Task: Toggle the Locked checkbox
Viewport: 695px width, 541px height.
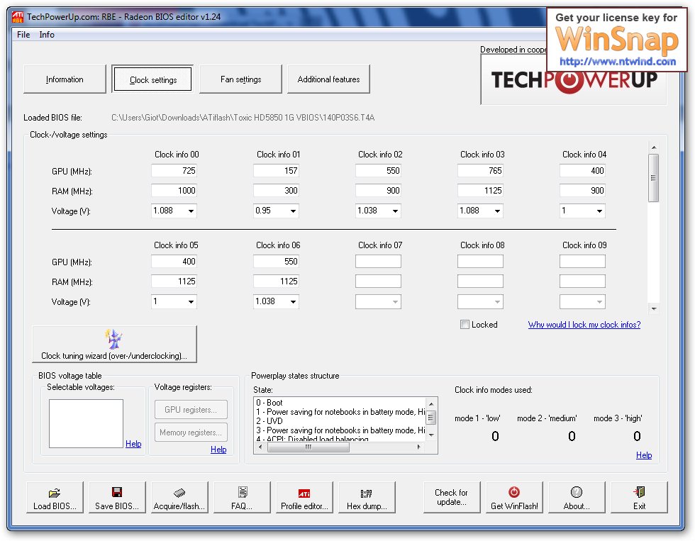Action: click(465, 325)
